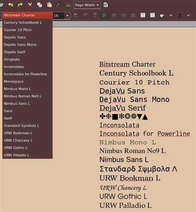Screen dimensions: 196x212
Task: Center align the text
Action: [x=114, y=15]
